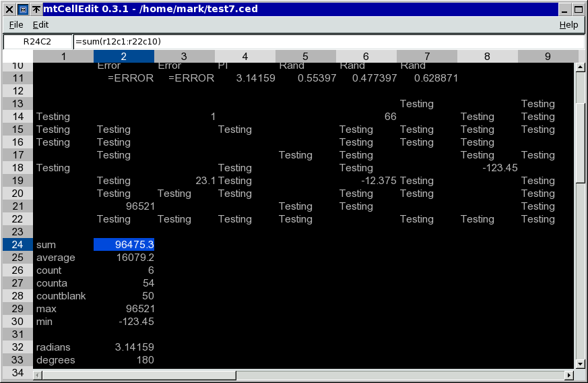Image resolution: width=588 pixels, height=383 pixels.
Task: Select the column 9 header
Action: click(x=547, y=57)
